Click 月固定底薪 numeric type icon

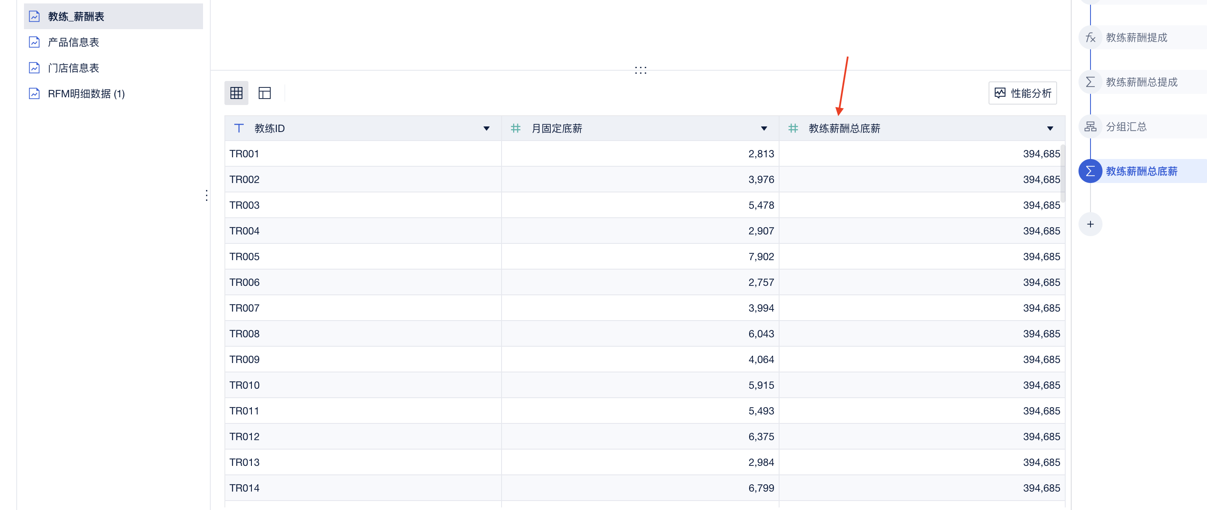pyautogui.click(x=515, y=128)
